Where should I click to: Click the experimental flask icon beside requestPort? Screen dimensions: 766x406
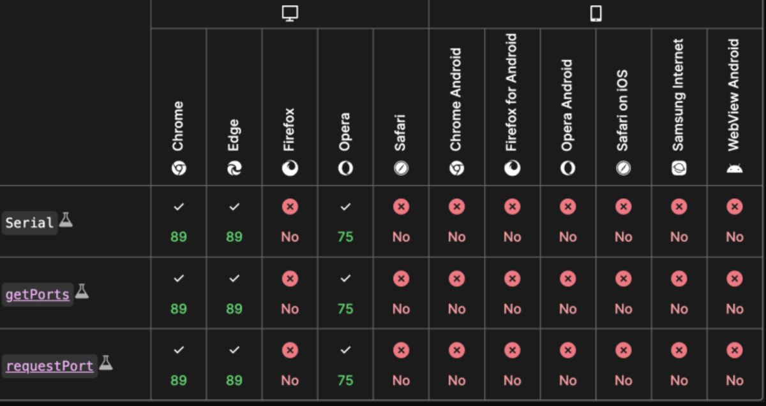[x=106, y=363]
